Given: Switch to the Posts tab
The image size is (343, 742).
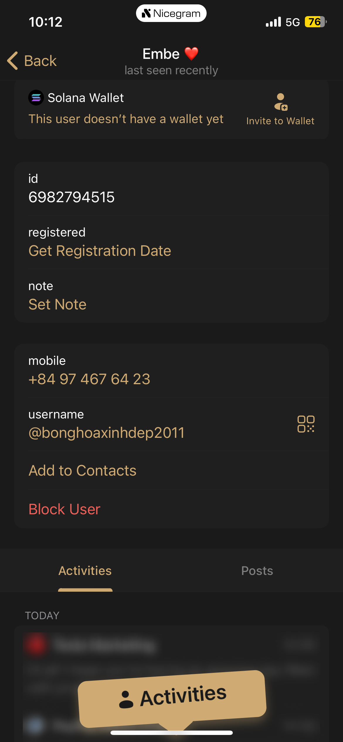Looking at the screenshot, I should click(257, 571).
